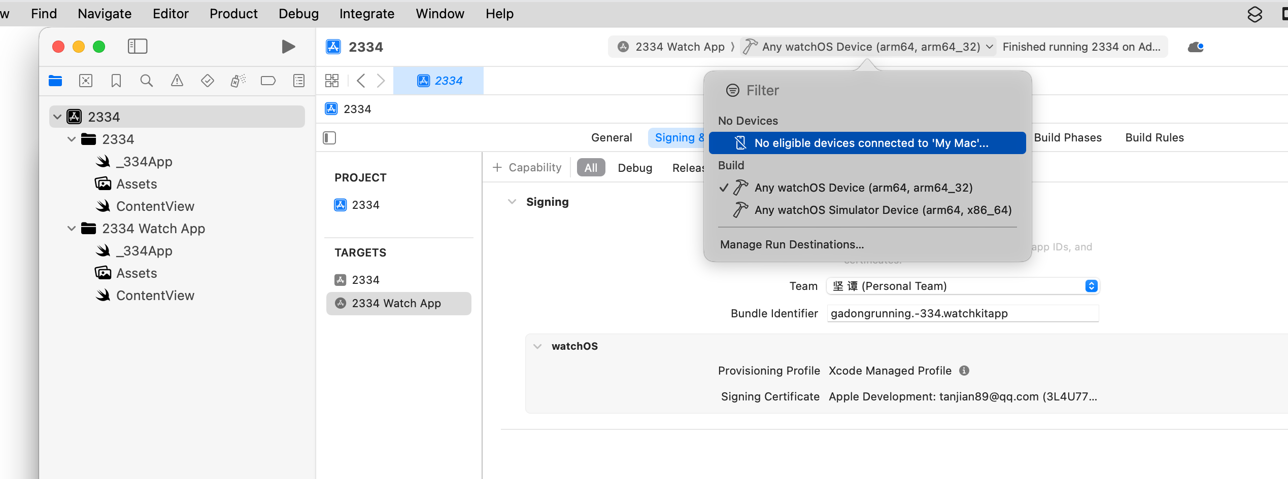
Task: Collapse the 2334 folder group
Action: pyautogui.click(x=72, y=139)
